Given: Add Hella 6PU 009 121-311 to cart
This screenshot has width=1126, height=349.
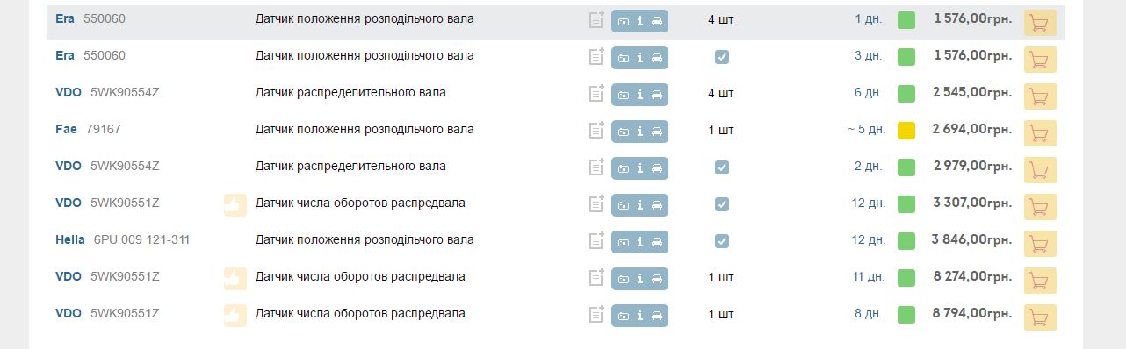Looking at the screenshot, I should point(1040,244).
